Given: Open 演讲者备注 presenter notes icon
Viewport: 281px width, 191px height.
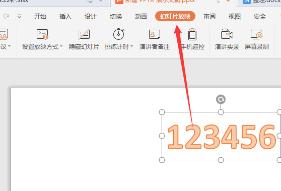Looking at the screenshot, I should (155, 34).
